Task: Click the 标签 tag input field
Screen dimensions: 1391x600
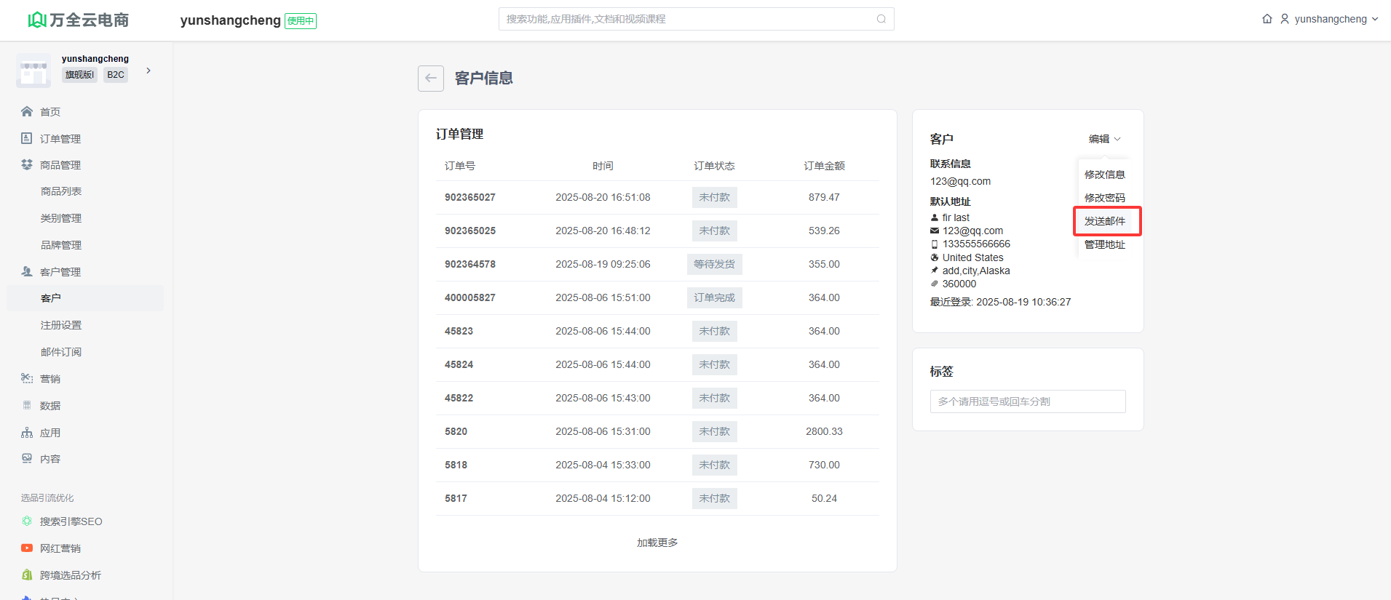Action: (x=1027, y=401)
